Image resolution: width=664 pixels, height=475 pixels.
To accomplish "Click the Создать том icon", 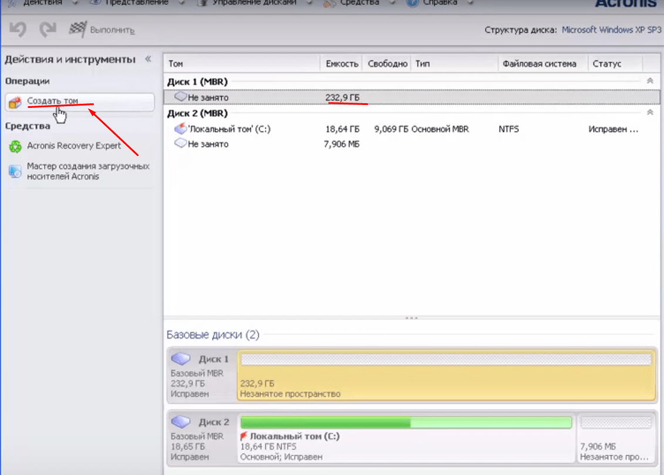I will [16, 102].
